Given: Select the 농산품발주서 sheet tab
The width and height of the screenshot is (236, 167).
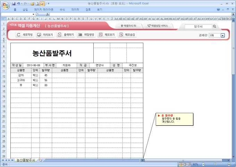Looking at the screenshot, I should click(x=26, y=160).
